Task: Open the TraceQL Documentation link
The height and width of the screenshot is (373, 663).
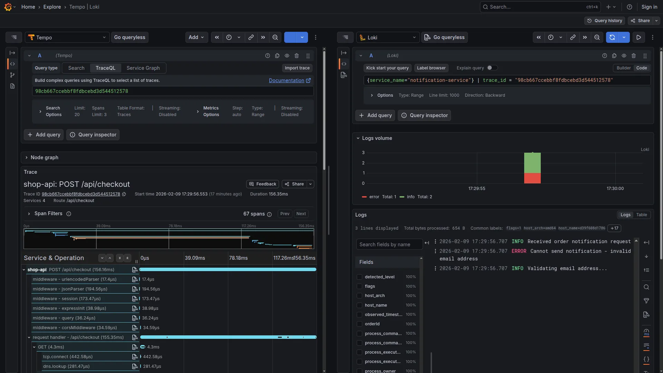Action: [x=287, y=80]
